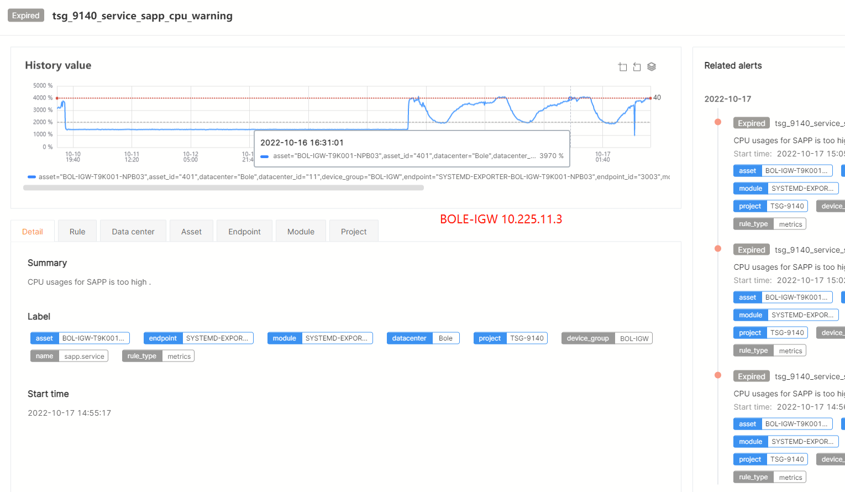This screenshot has width=845, height=492.
Task: Click third timeline dot in Related alerts
Action: pyautogui.click(x=718, y=375)
